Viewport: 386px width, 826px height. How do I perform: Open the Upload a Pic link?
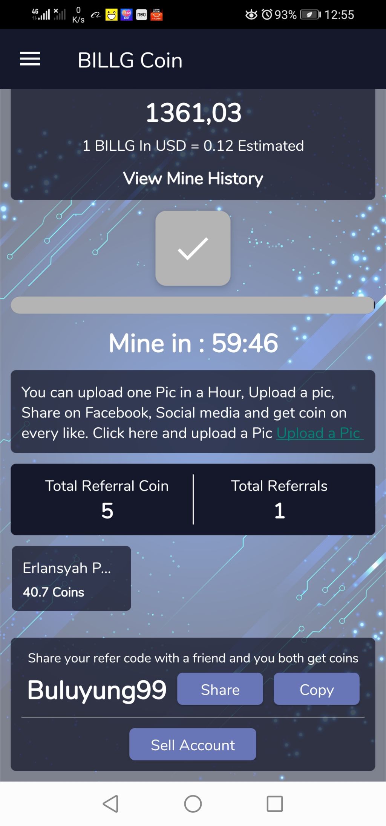(x=320, y=433)
